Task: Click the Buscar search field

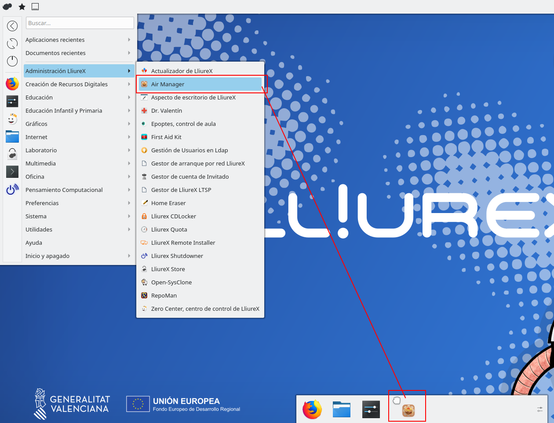Action: tap(80, 23)
